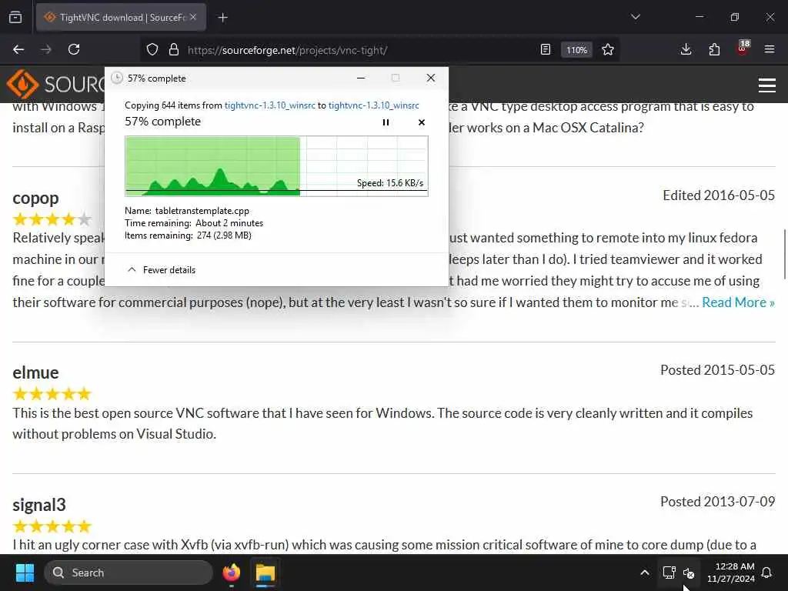Screen dimensions: 788x591
Task: Click the network status tray icon
Action: click(x=669, y=573)
